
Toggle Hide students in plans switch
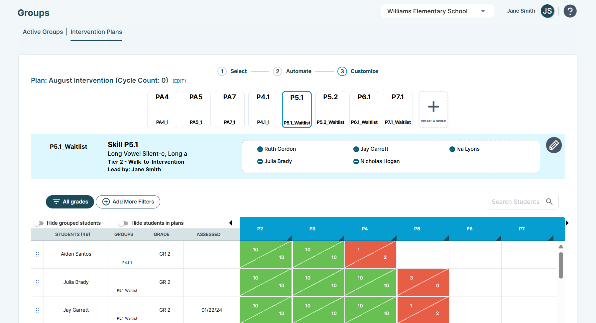tap(123, 223)
